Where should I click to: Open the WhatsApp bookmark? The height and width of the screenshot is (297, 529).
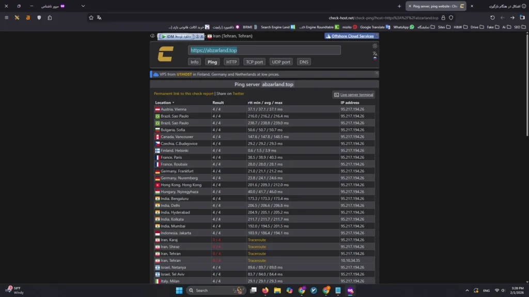[403, 27]
